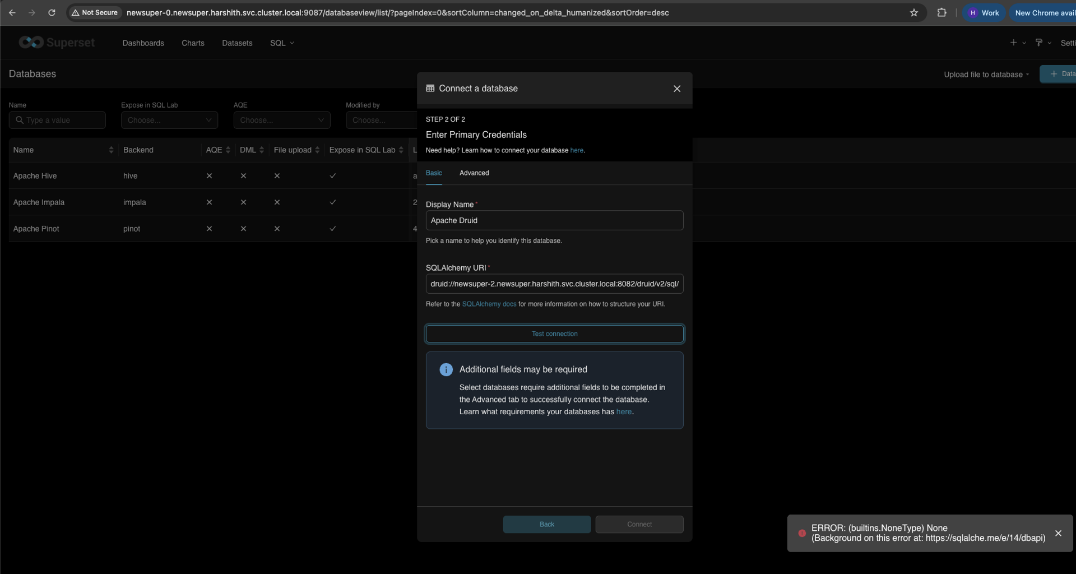The width and height of the screenshot is (1076, 574).
Task: Click the hive backend cell
Action: point(130,175)
